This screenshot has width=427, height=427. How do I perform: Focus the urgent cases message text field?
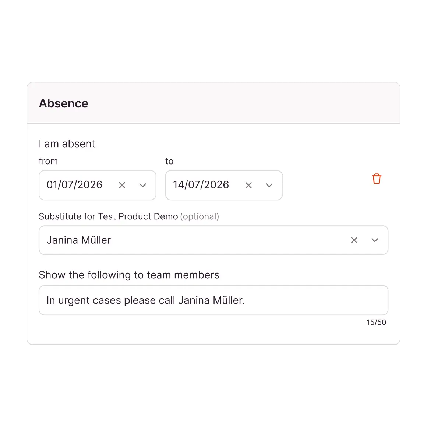[x=213, y=300]
